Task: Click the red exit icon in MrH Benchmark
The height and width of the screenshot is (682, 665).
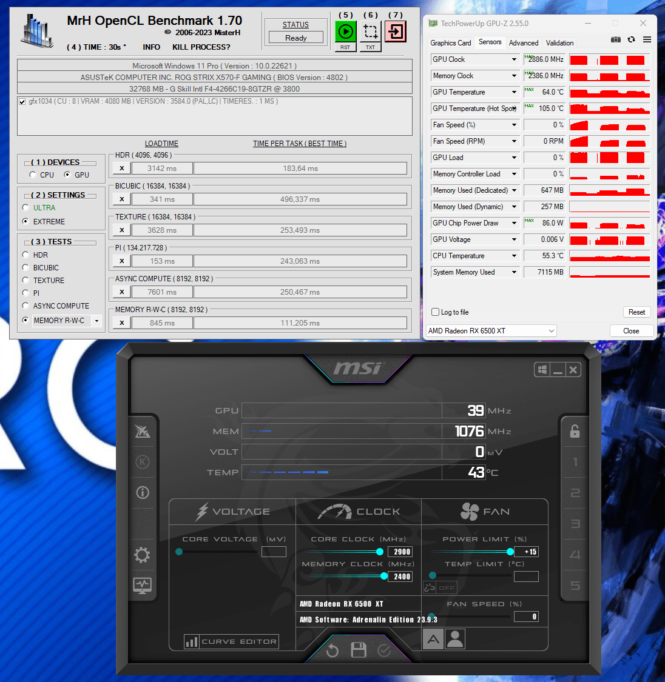Action: coord(396,32)
